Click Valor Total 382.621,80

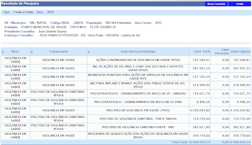coord(201,127)
